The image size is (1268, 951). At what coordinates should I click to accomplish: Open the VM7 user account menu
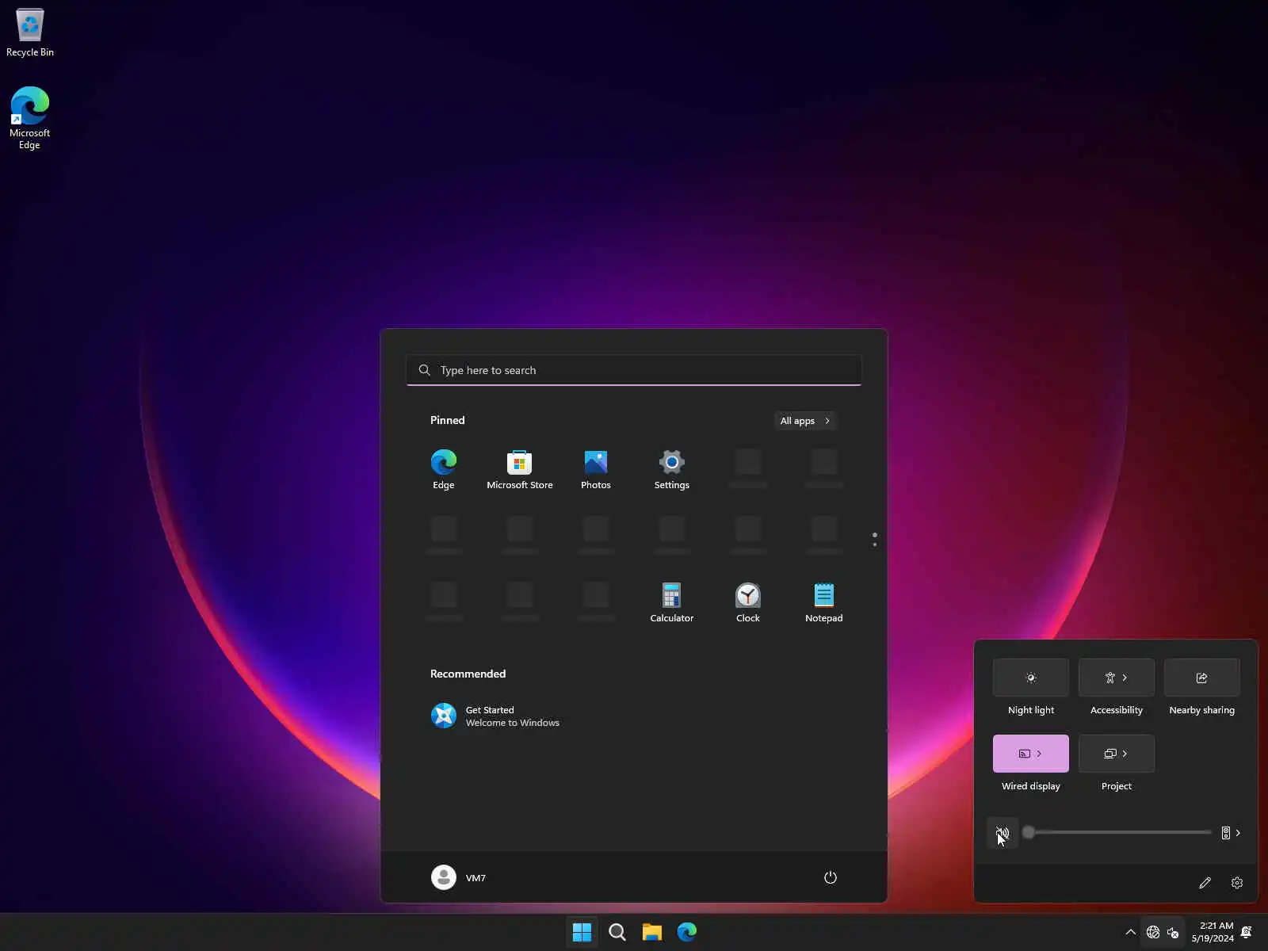459,877
